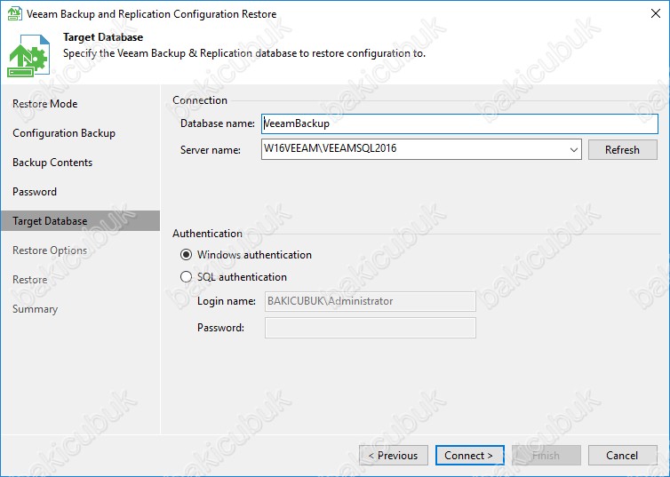Cancel the restore wizard
Image resolution: width=670 pixels, height=477 pixels.
pyautogui.click(x=623, y=456)
